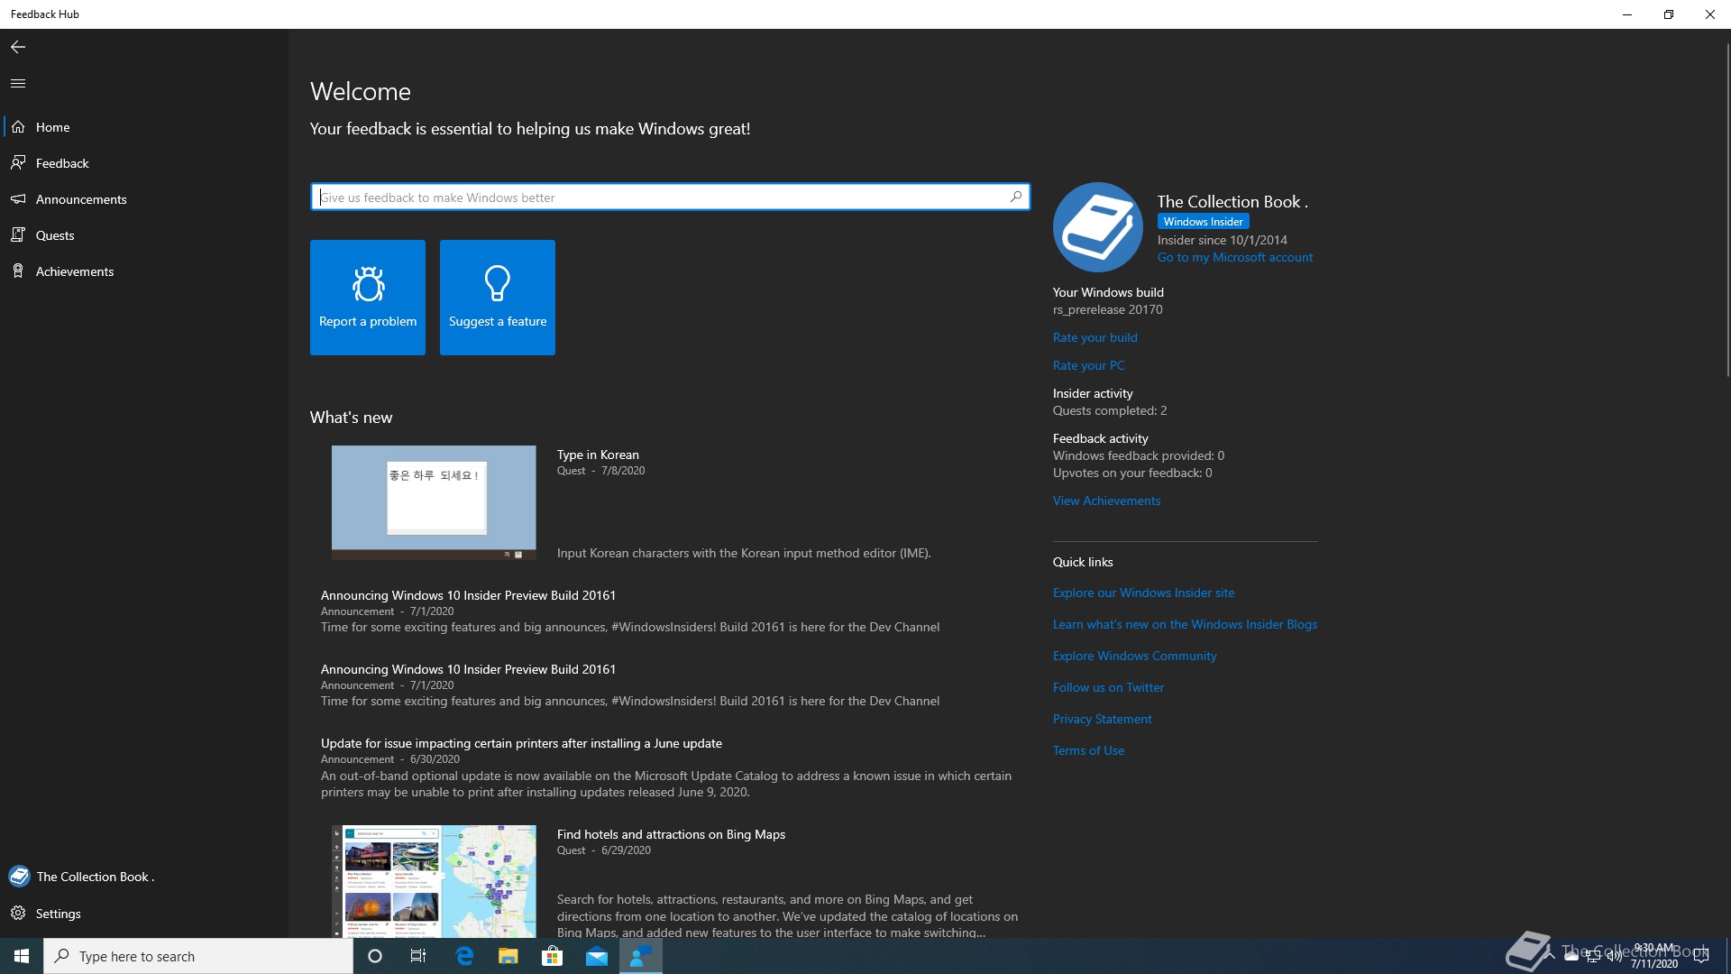Viewport: 1731px width, 974px height.
Task: Click the View Achievements link
Action: pos(1107,501)
